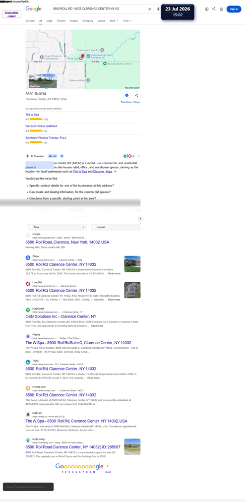Click Discover Yoga link in AI Overview
This screenshot has width=248, height=502.
(103, 172)
